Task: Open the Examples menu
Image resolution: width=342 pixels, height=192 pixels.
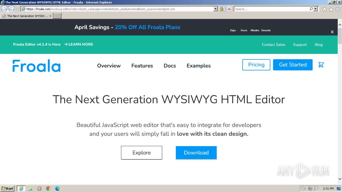Action: 199,66
